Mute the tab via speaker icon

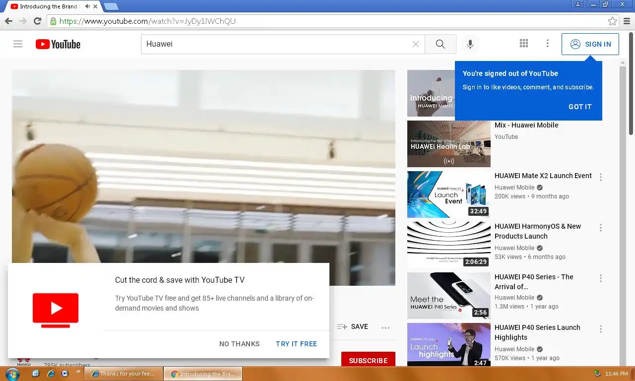point(87,6)
